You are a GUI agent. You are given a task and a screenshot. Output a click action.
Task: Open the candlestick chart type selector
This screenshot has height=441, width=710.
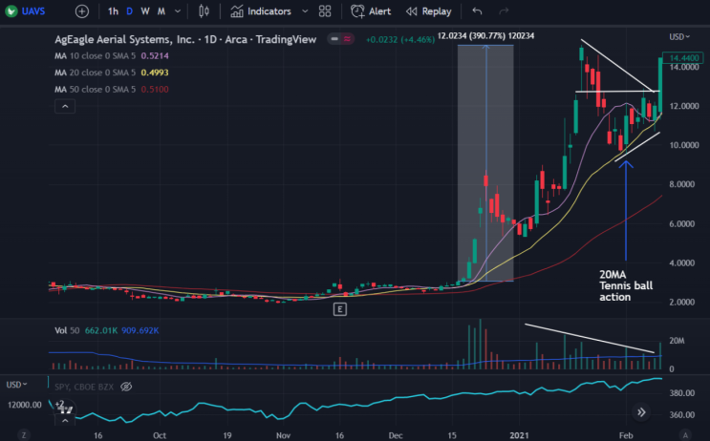click(204, 11)
